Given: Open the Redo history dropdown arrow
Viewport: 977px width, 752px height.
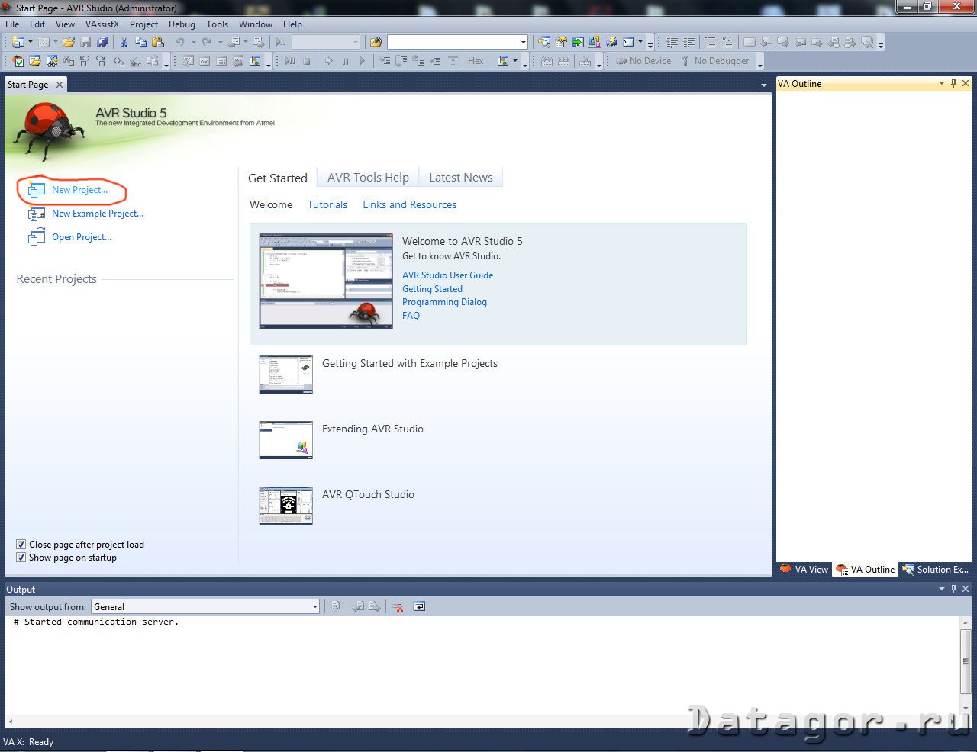Looking at the screenshot, I should (220, 42).
